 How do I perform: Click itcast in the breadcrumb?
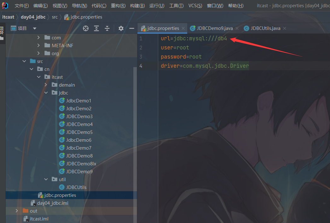(x=8, y=17)
